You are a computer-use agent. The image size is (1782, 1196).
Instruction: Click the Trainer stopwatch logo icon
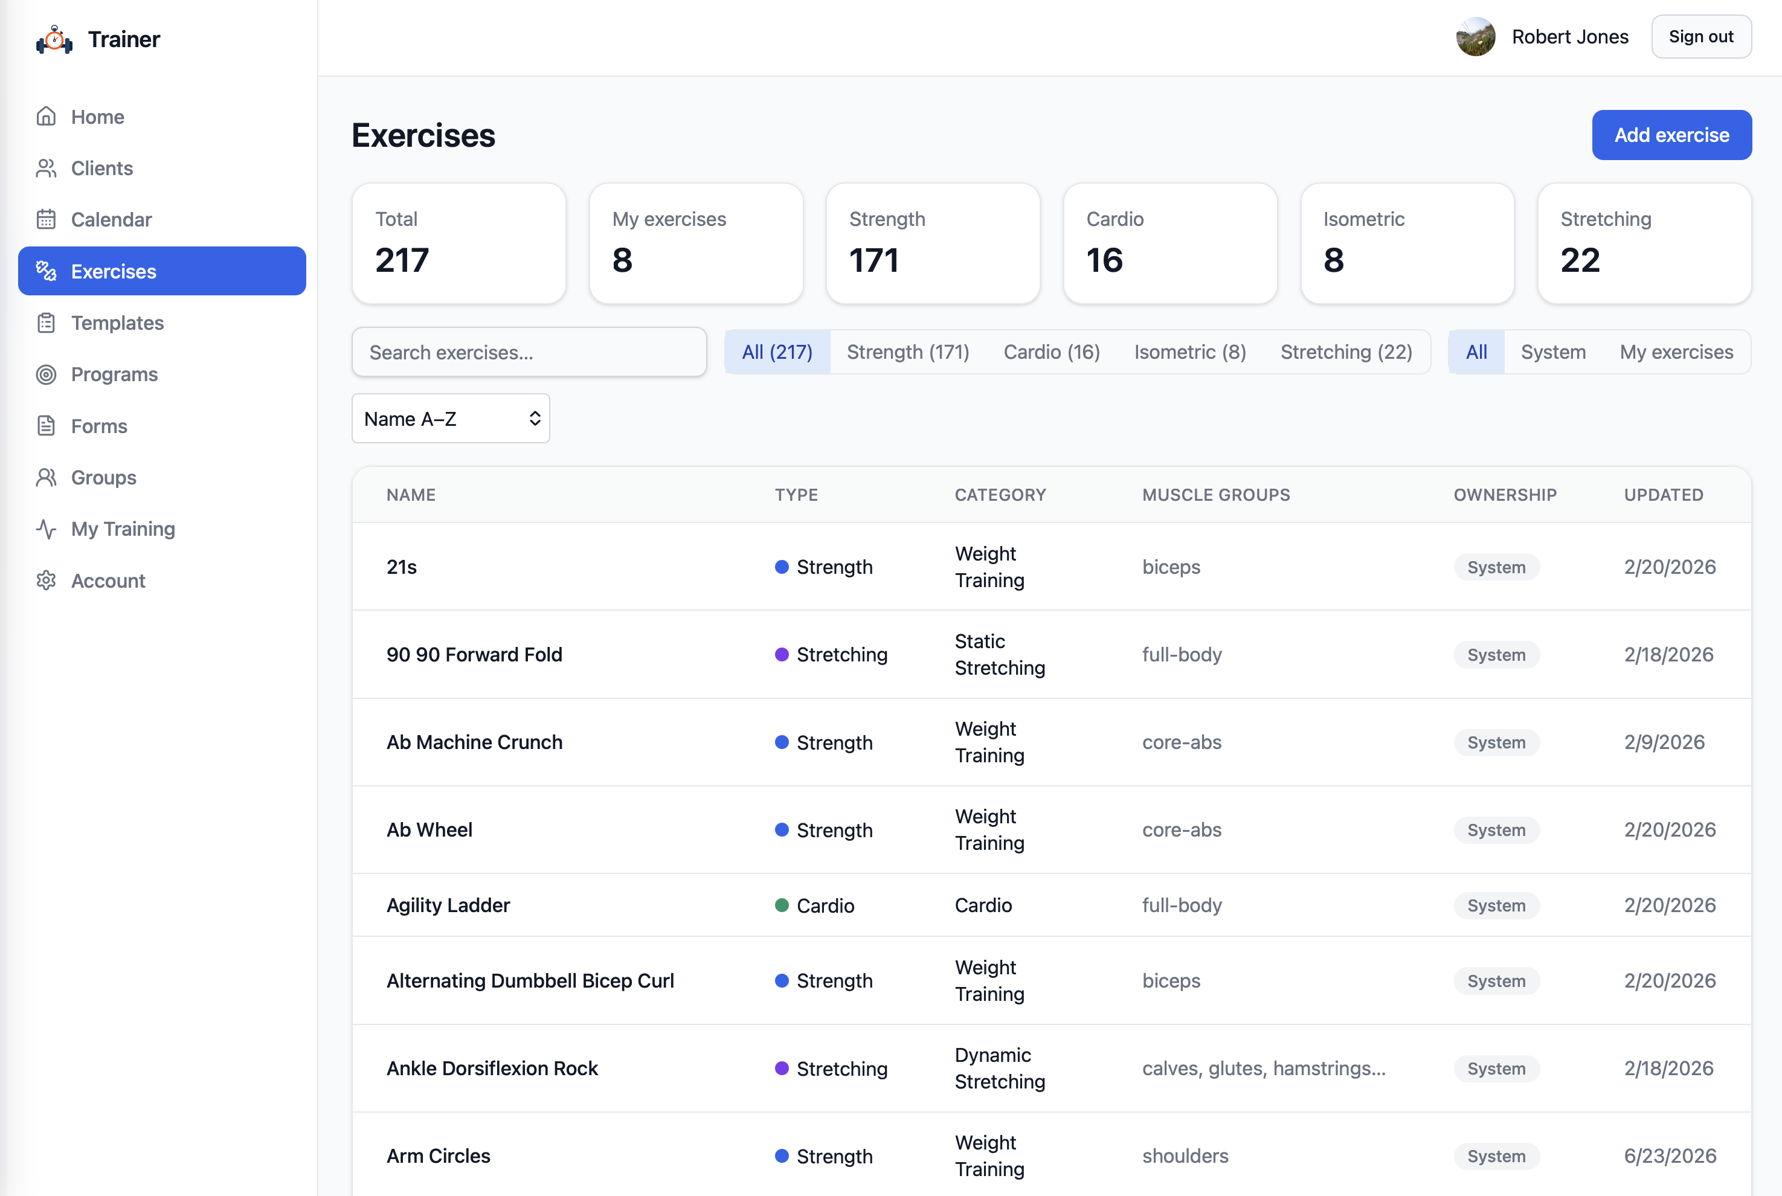point(54,39)
